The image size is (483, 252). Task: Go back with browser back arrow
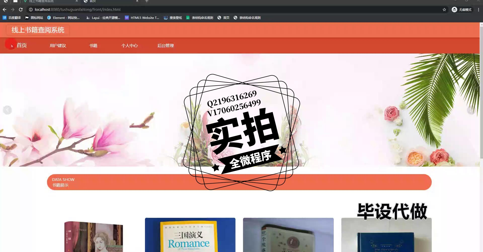click(x=5, y=10)
